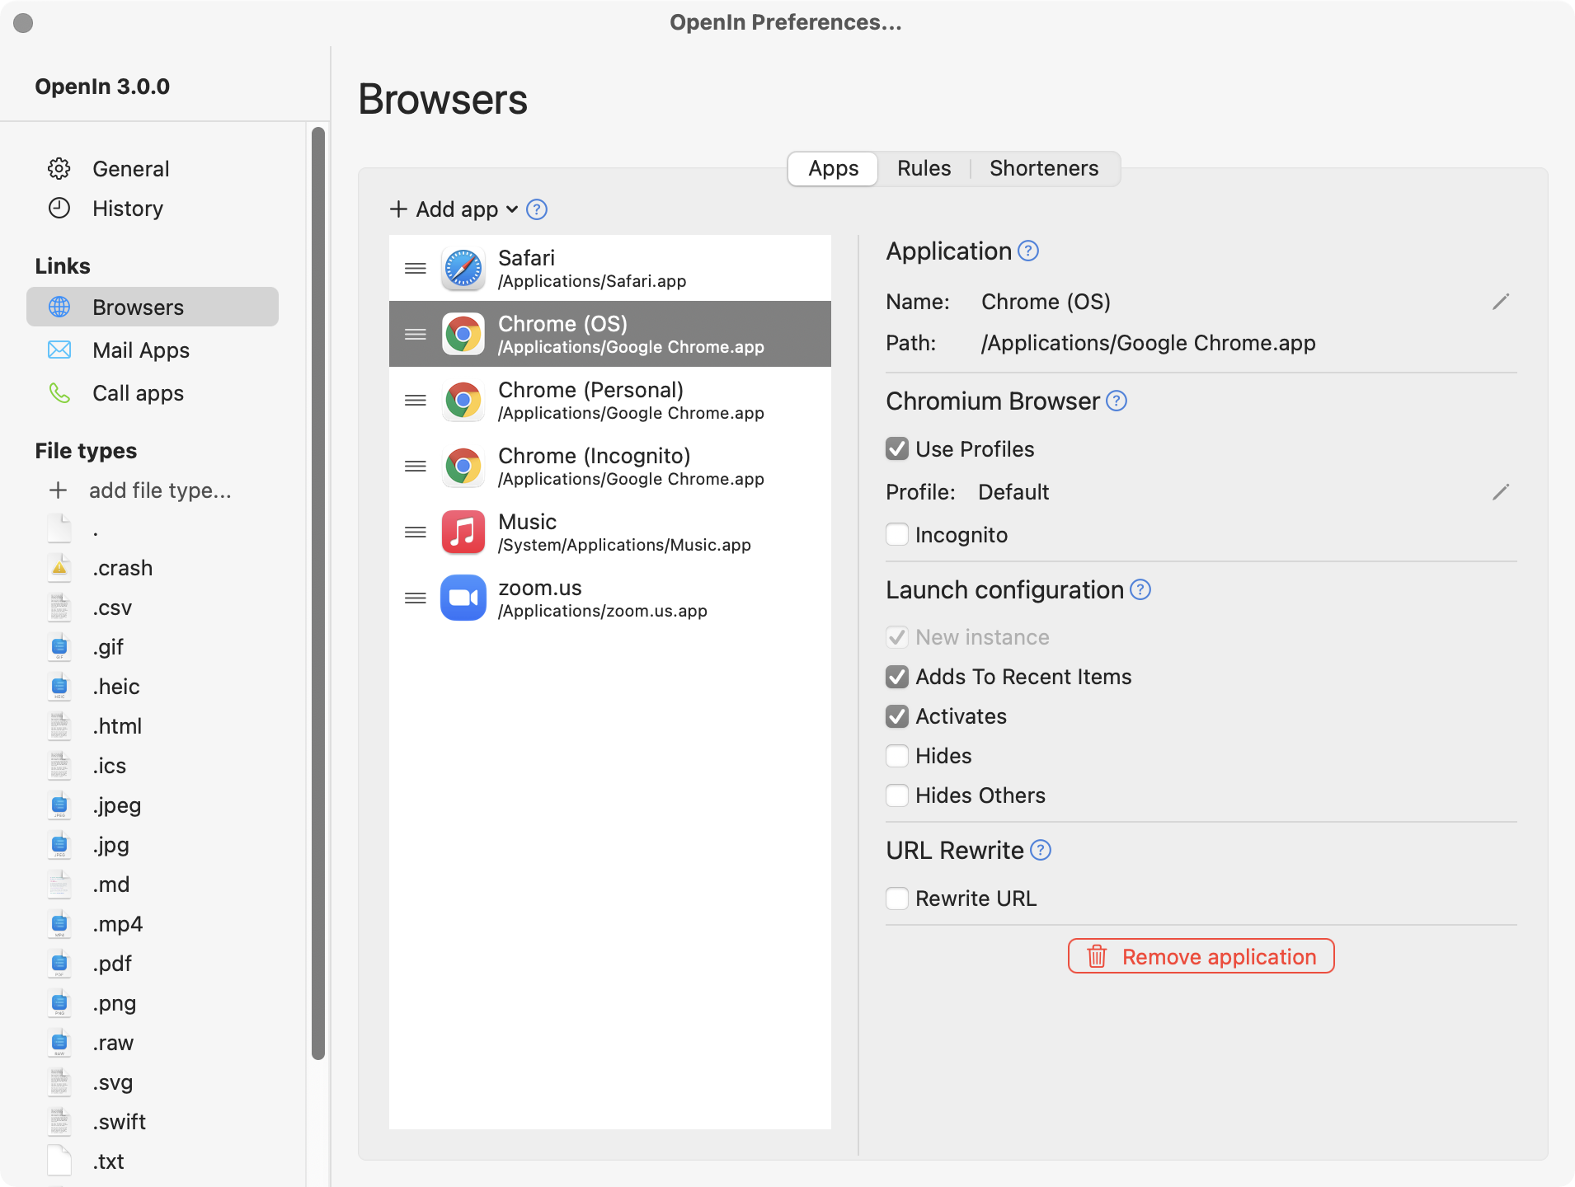Image resolution: width=1575 pixels, height=1187 pixels.
Task: Select zoom.us in the apps list
Action: 610,598
